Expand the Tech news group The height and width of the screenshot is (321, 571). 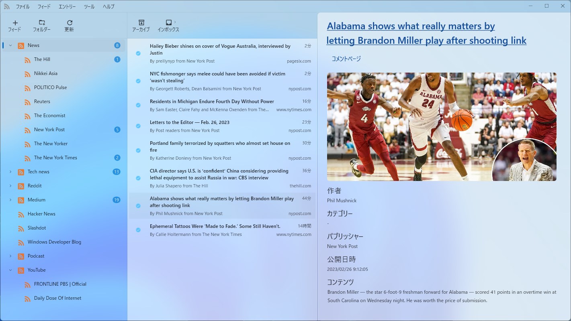click(10, 172)
